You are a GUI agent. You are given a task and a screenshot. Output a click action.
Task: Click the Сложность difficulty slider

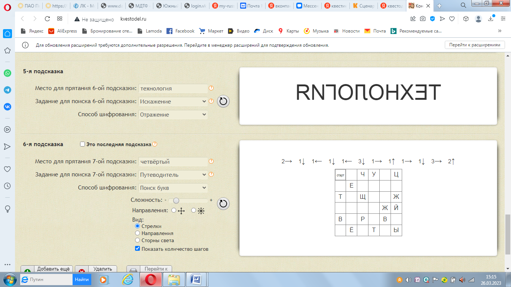188,200
